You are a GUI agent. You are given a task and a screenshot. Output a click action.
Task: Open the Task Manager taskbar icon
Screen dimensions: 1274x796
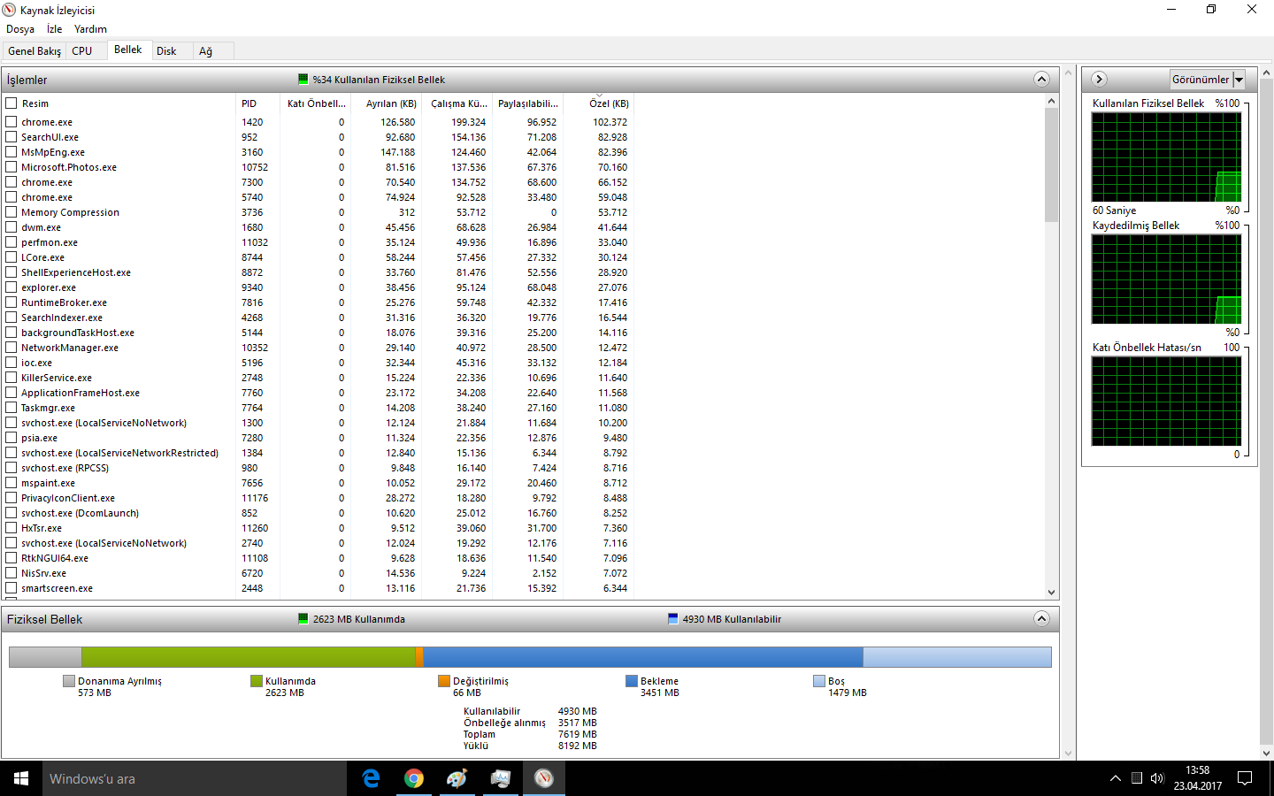(500, 778)
